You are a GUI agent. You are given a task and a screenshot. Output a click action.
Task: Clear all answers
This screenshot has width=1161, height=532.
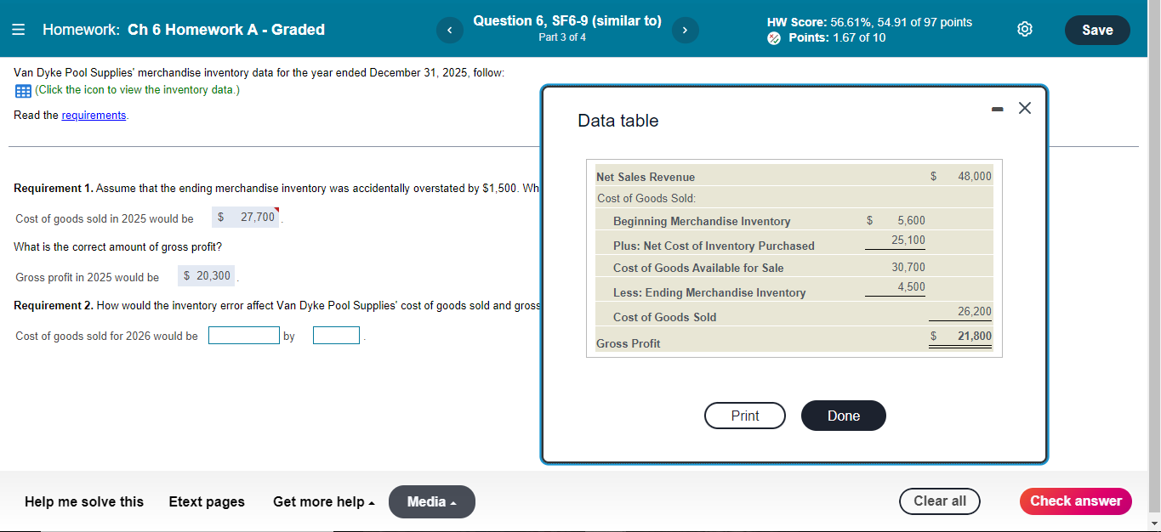939,501
